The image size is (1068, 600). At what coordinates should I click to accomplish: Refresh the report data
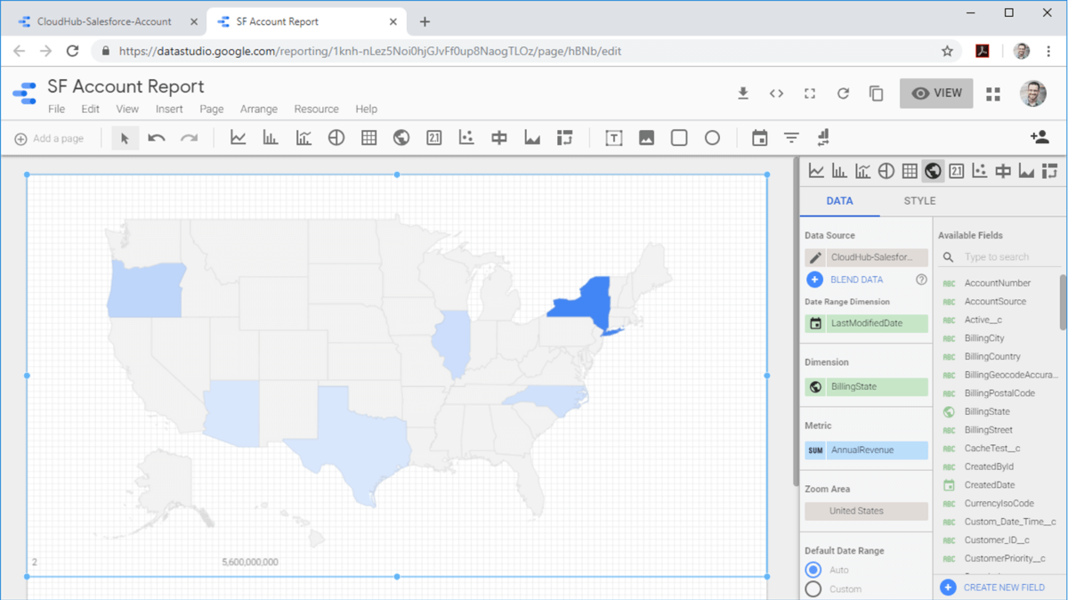tap(843, 93)
